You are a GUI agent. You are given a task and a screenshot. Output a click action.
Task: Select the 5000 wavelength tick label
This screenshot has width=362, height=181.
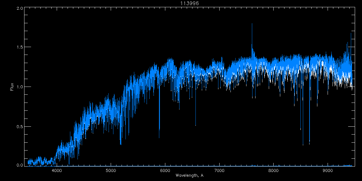point(111,170)
